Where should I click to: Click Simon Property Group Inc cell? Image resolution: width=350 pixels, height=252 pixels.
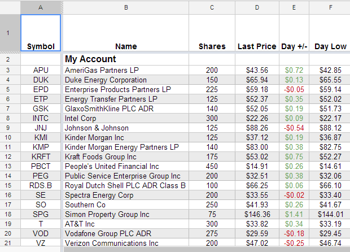tap(126, 214)
